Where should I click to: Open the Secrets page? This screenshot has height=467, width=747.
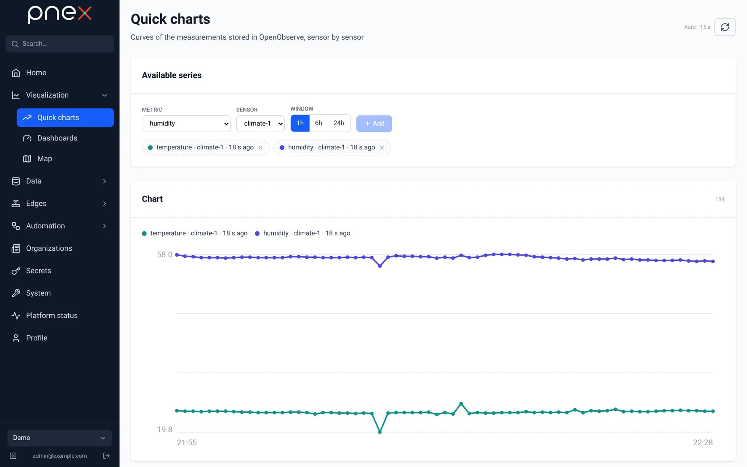[x=60, y=271]
